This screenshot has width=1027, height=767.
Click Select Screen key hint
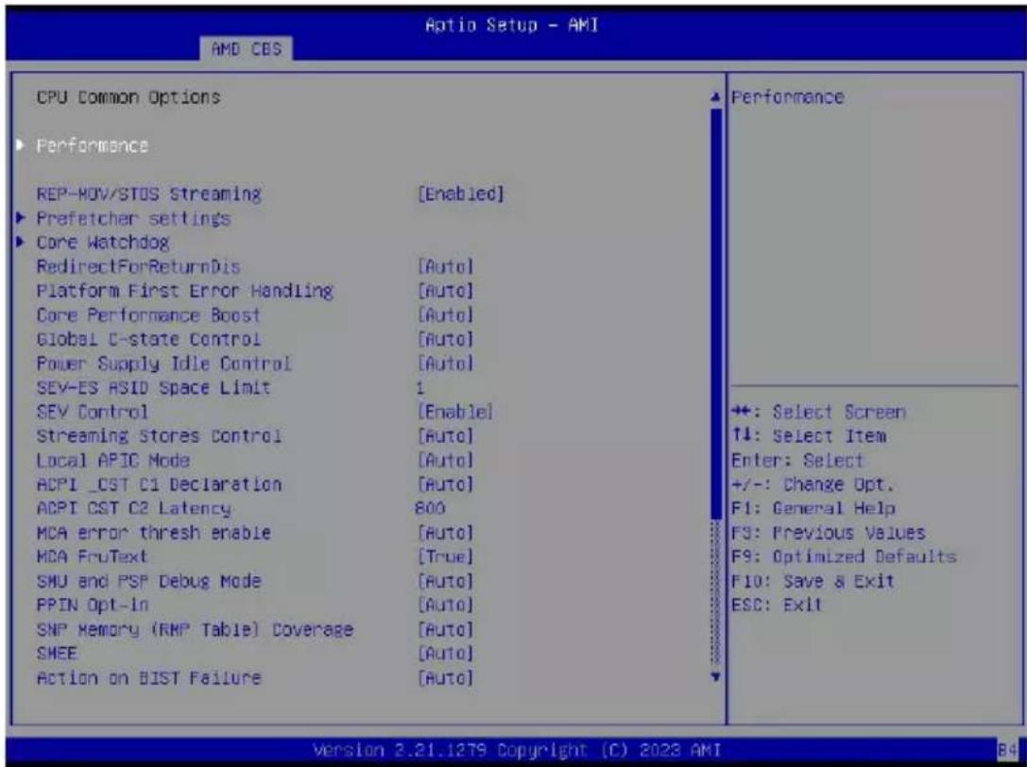(x=819, y=412)
